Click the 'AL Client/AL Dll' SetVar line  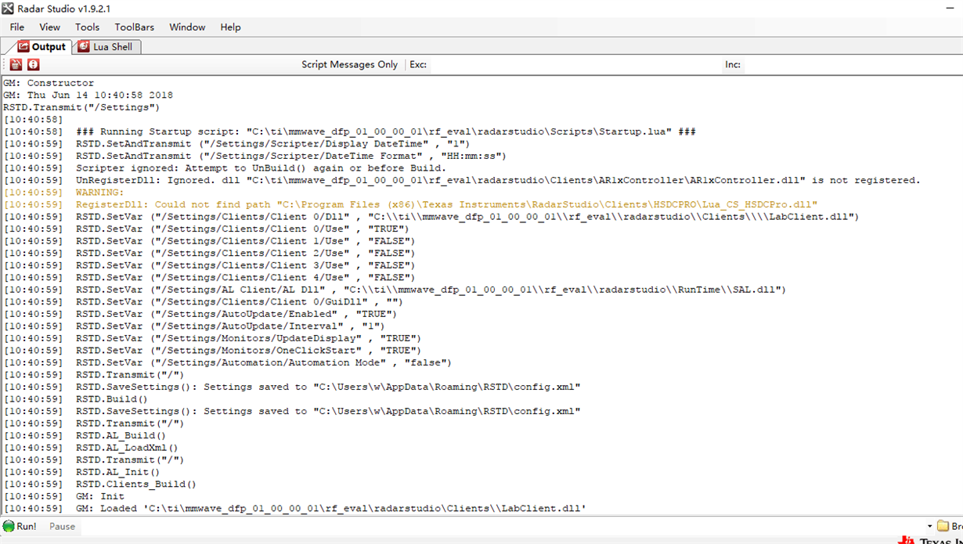[x=395, y=290]
